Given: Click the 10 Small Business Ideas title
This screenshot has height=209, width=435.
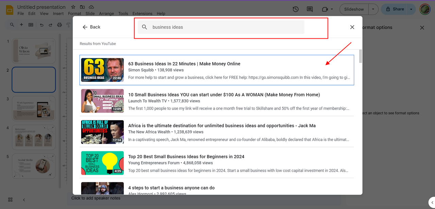Looking at the screenshot, I should [224, 95].
